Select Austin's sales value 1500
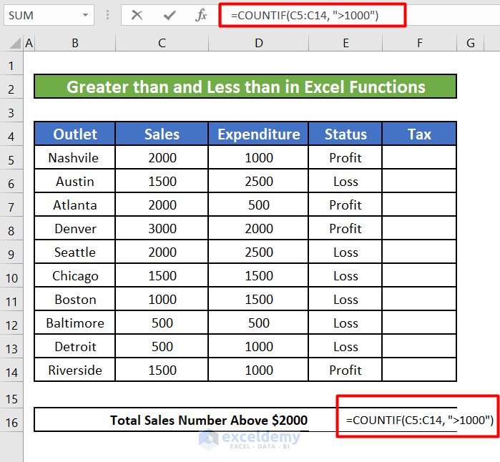The width and height of the screenshot is (500, 462). 162,181
